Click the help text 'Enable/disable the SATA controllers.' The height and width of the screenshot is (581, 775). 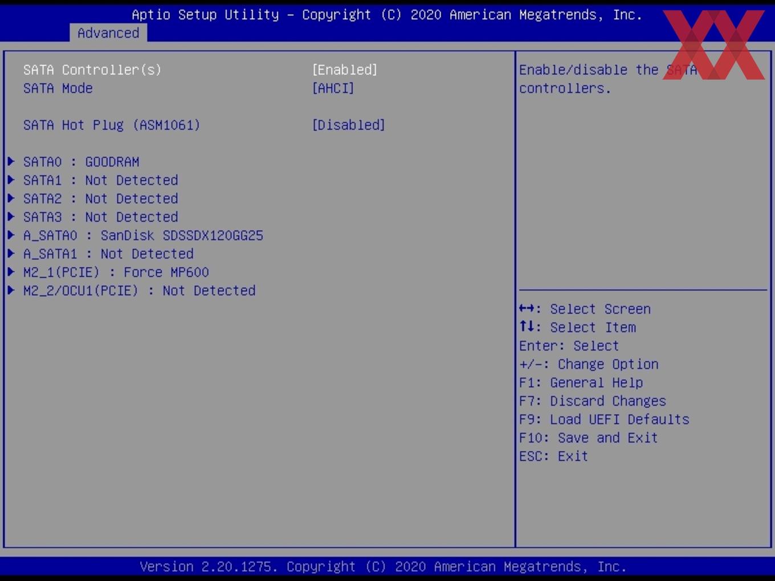tap(608, 79)
